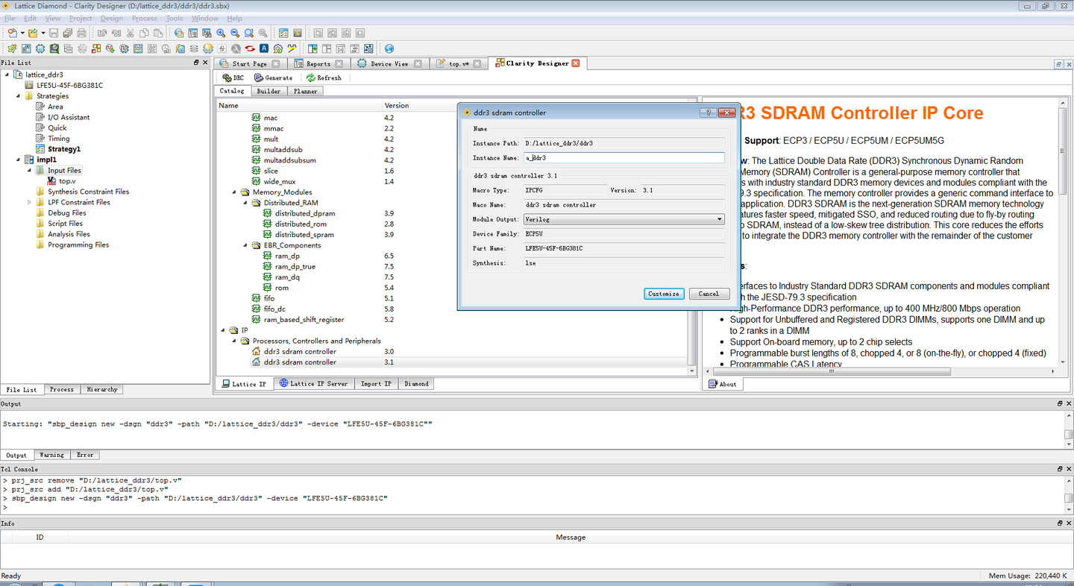Screen dimensions: 1074x586
Task: Open the Tools menu
Action: [174, 18]
